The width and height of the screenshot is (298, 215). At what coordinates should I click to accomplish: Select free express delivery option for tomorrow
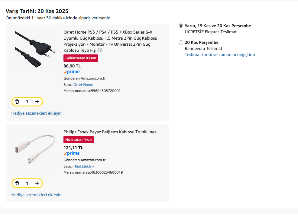click(x=181, y=26)
